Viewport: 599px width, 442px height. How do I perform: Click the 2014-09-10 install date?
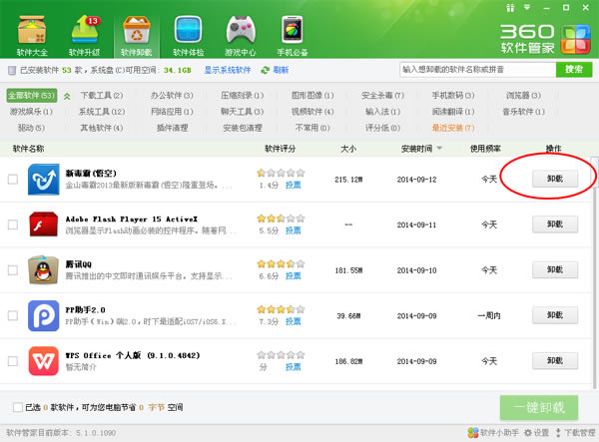(416, 270)
